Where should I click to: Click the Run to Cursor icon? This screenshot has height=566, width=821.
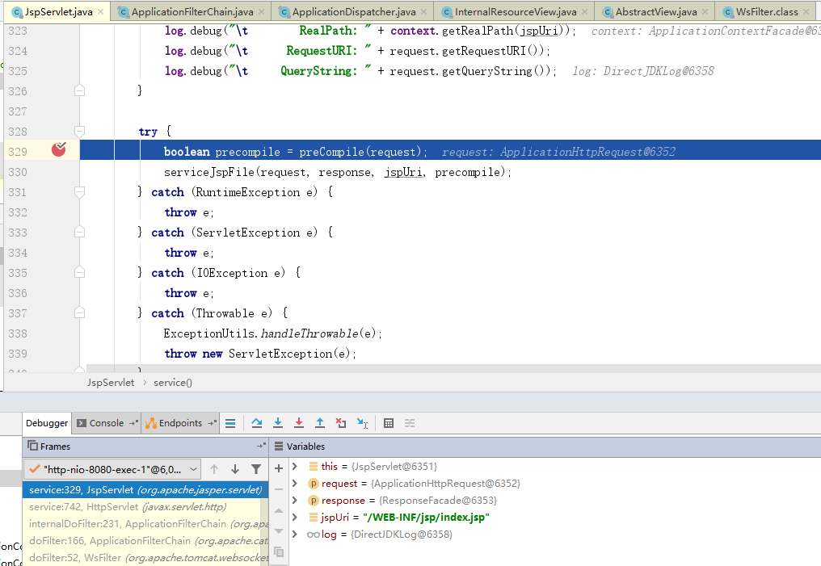tap(362, 423)
